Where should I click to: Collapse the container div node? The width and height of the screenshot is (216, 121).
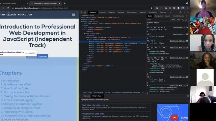tap(83, 30)
